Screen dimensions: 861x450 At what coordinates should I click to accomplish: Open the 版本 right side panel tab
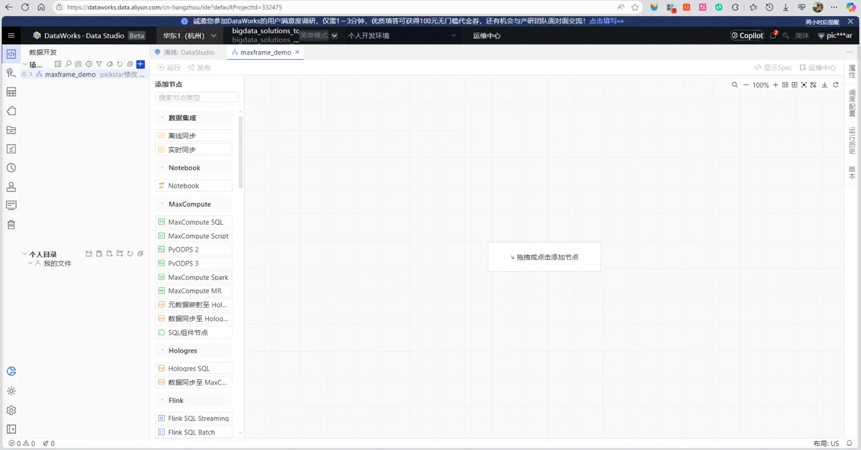point(852,172)
